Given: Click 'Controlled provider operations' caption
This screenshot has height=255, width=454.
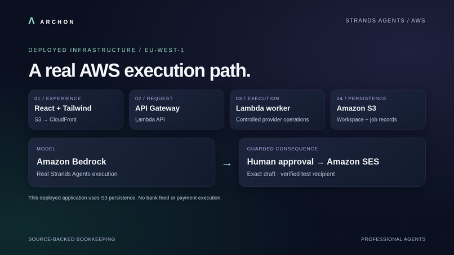Looking at the screenshot, I should [272, 119].
